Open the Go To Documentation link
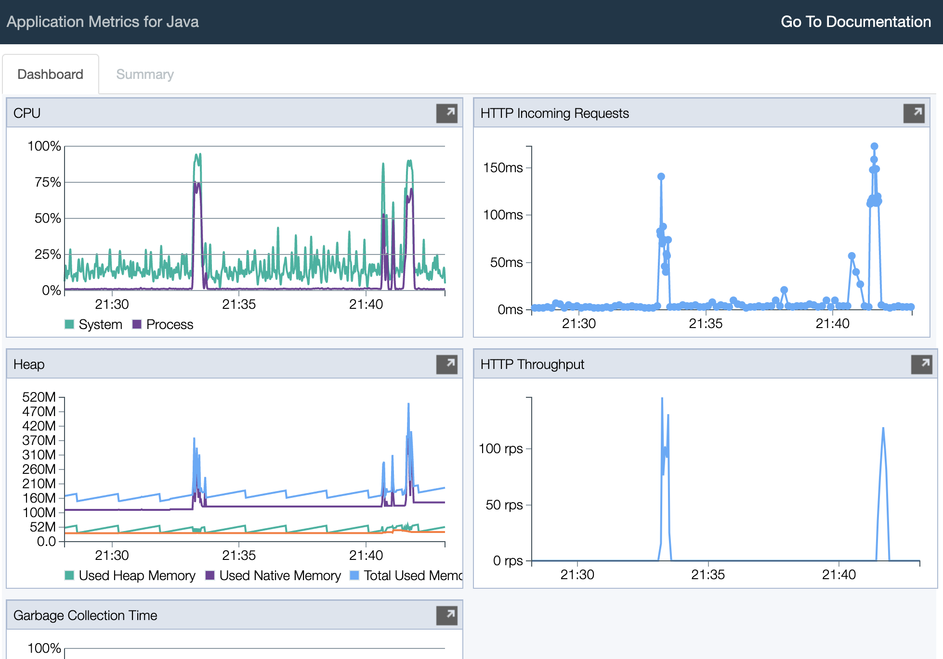The image size is (943, 659). click(x=855, y=22)
